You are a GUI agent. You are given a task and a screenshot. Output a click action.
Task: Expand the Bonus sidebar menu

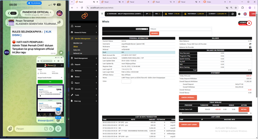(84, 77)
